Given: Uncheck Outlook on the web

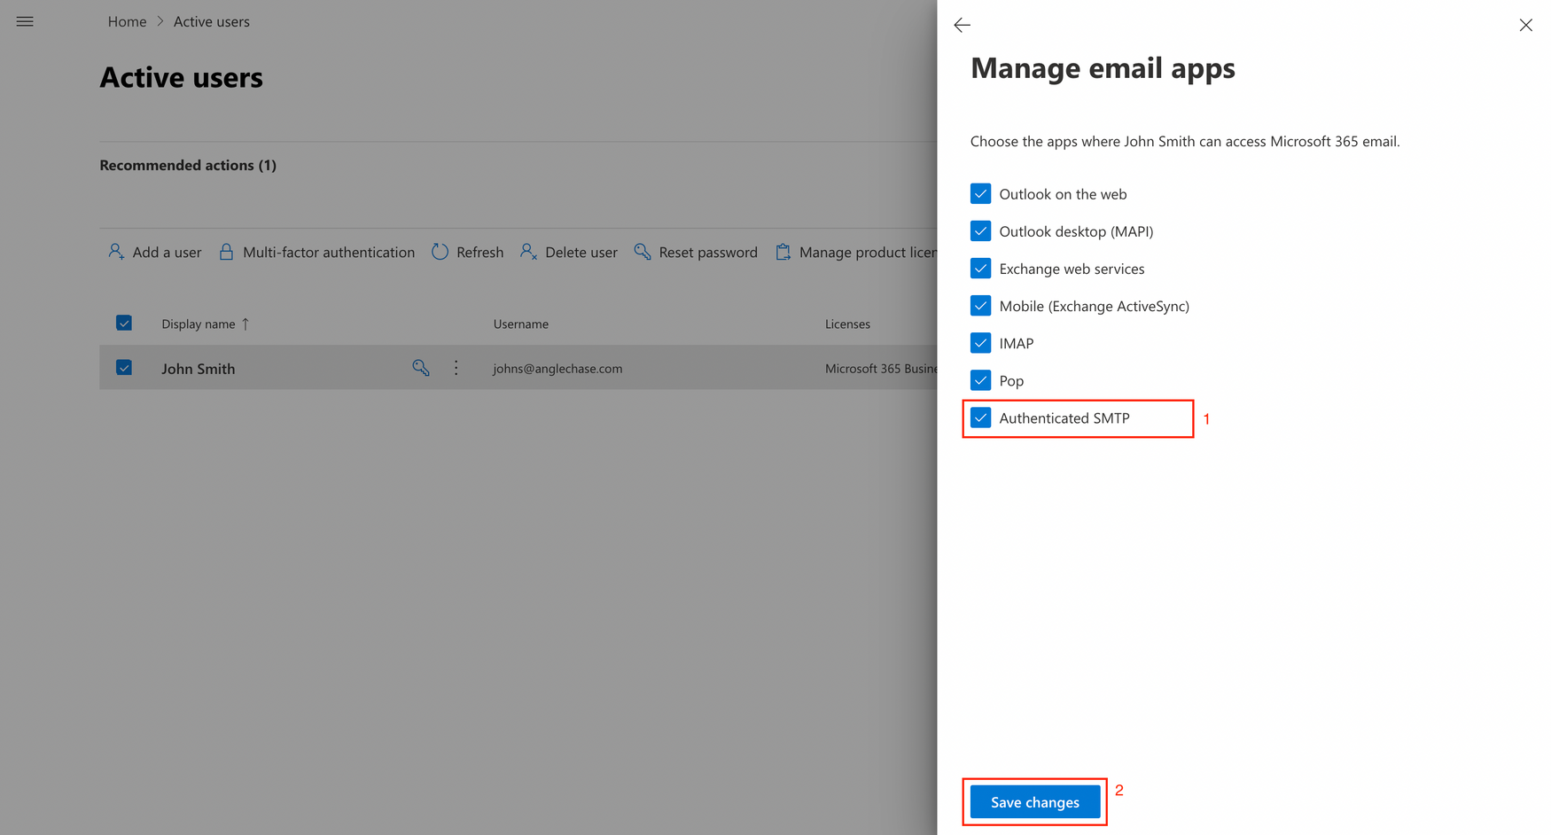Looking at the screenshot, I should pyautogui.click(x=980, y=193).
